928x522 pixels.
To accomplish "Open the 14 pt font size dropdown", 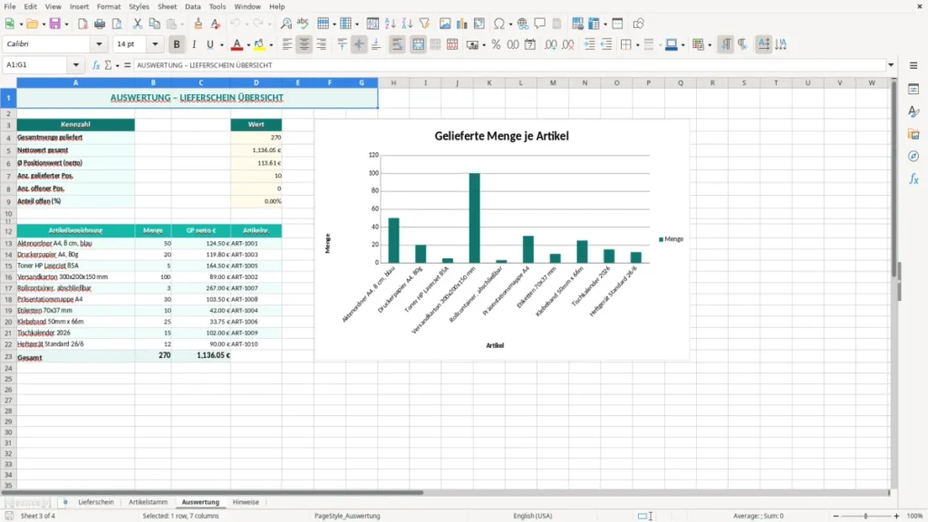I will pyautogui.click(x=155, y=43).
